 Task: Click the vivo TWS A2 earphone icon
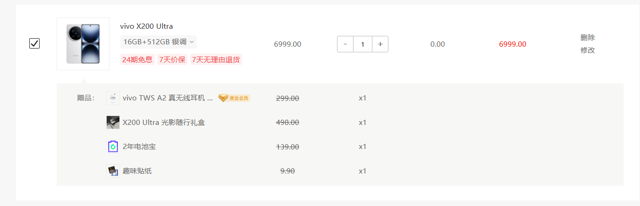(113, 98)
